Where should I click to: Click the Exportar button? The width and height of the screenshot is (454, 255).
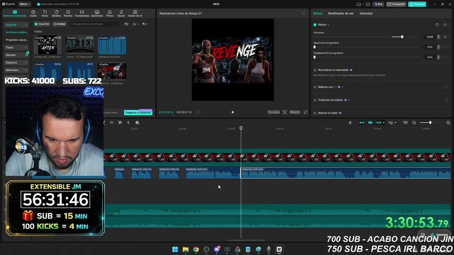417,4
